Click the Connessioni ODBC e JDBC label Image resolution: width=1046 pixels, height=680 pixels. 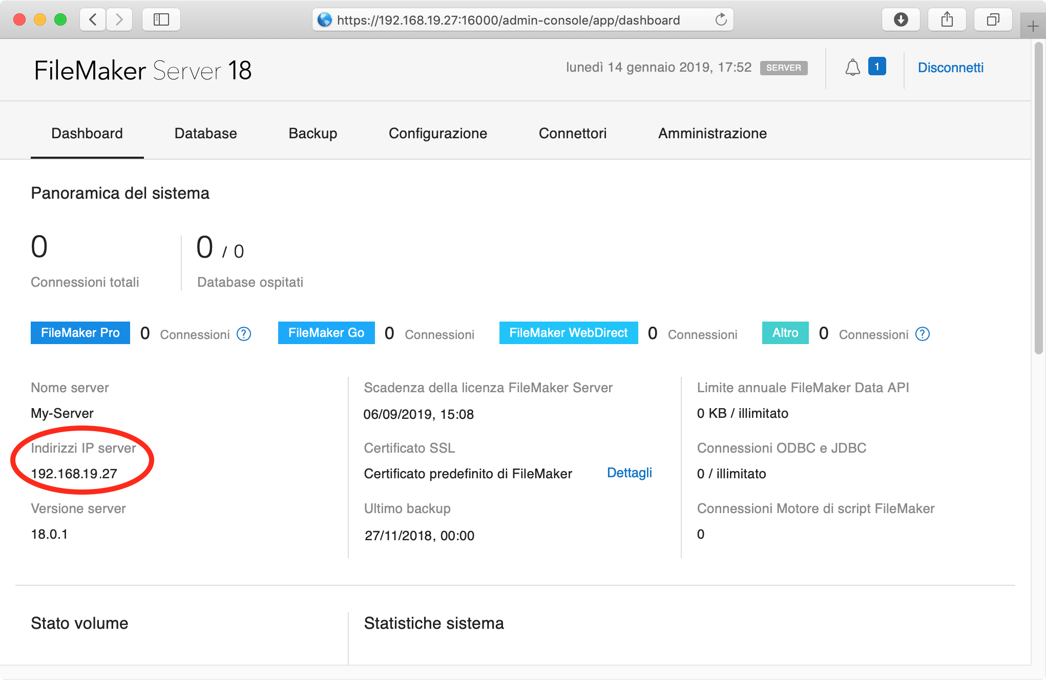781,448
